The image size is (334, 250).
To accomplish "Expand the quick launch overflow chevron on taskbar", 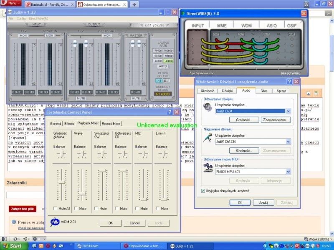I will click(x=71, y=245).
